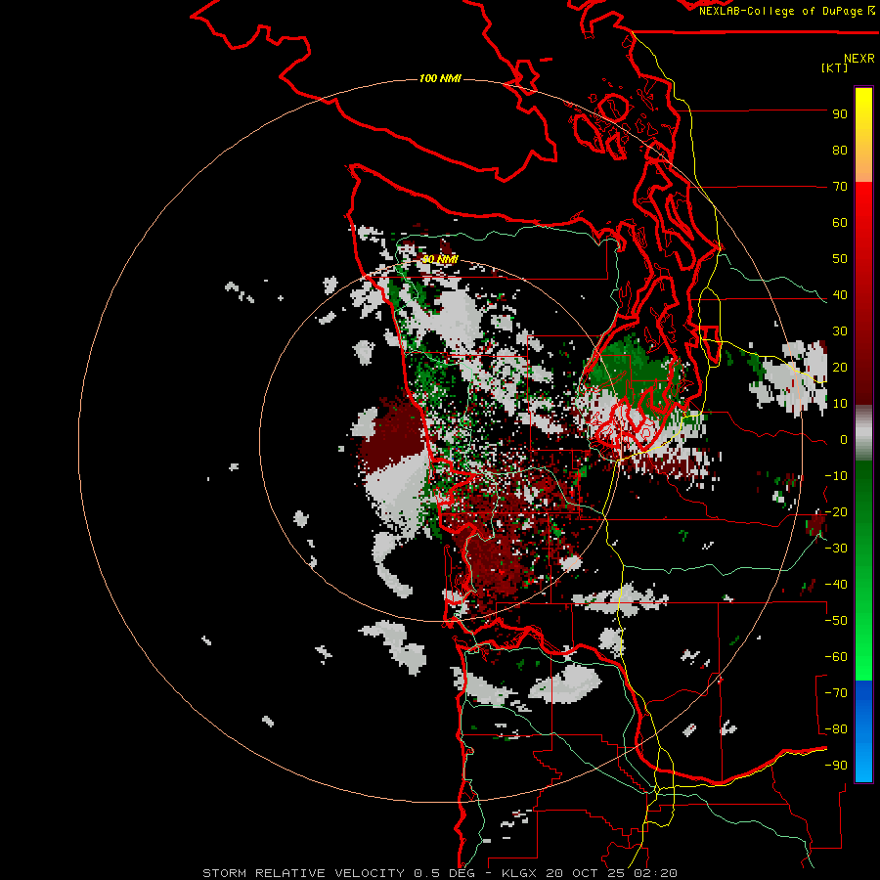Click the positive 30 knot scale label
This screenshot has height=880, width=880.
tap(840, 331)
